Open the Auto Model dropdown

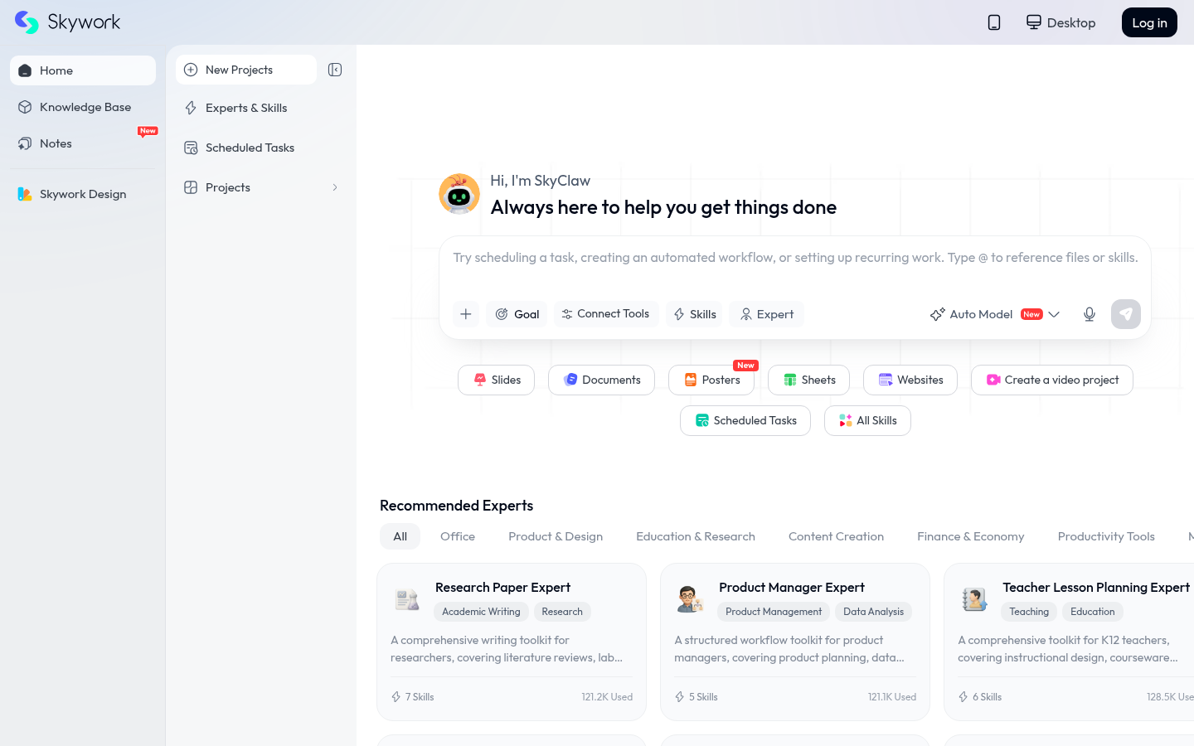pos(995,314)
